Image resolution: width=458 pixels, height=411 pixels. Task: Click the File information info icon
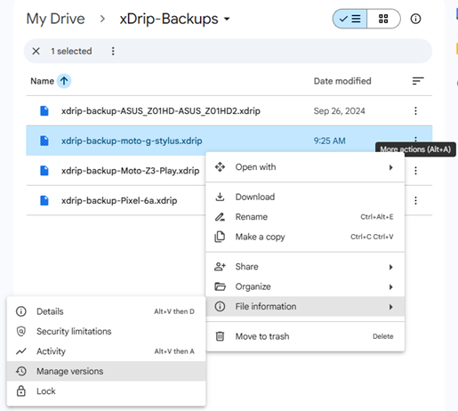tap(220, 306)
